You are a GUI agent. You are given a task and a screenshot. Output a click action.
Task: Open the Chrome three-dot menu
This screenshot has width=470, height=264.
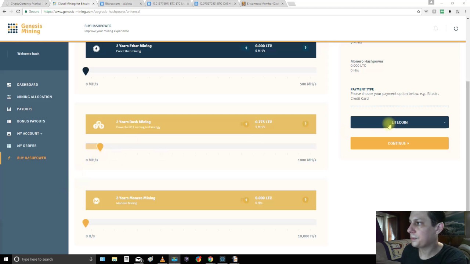(x=466, y=11)
